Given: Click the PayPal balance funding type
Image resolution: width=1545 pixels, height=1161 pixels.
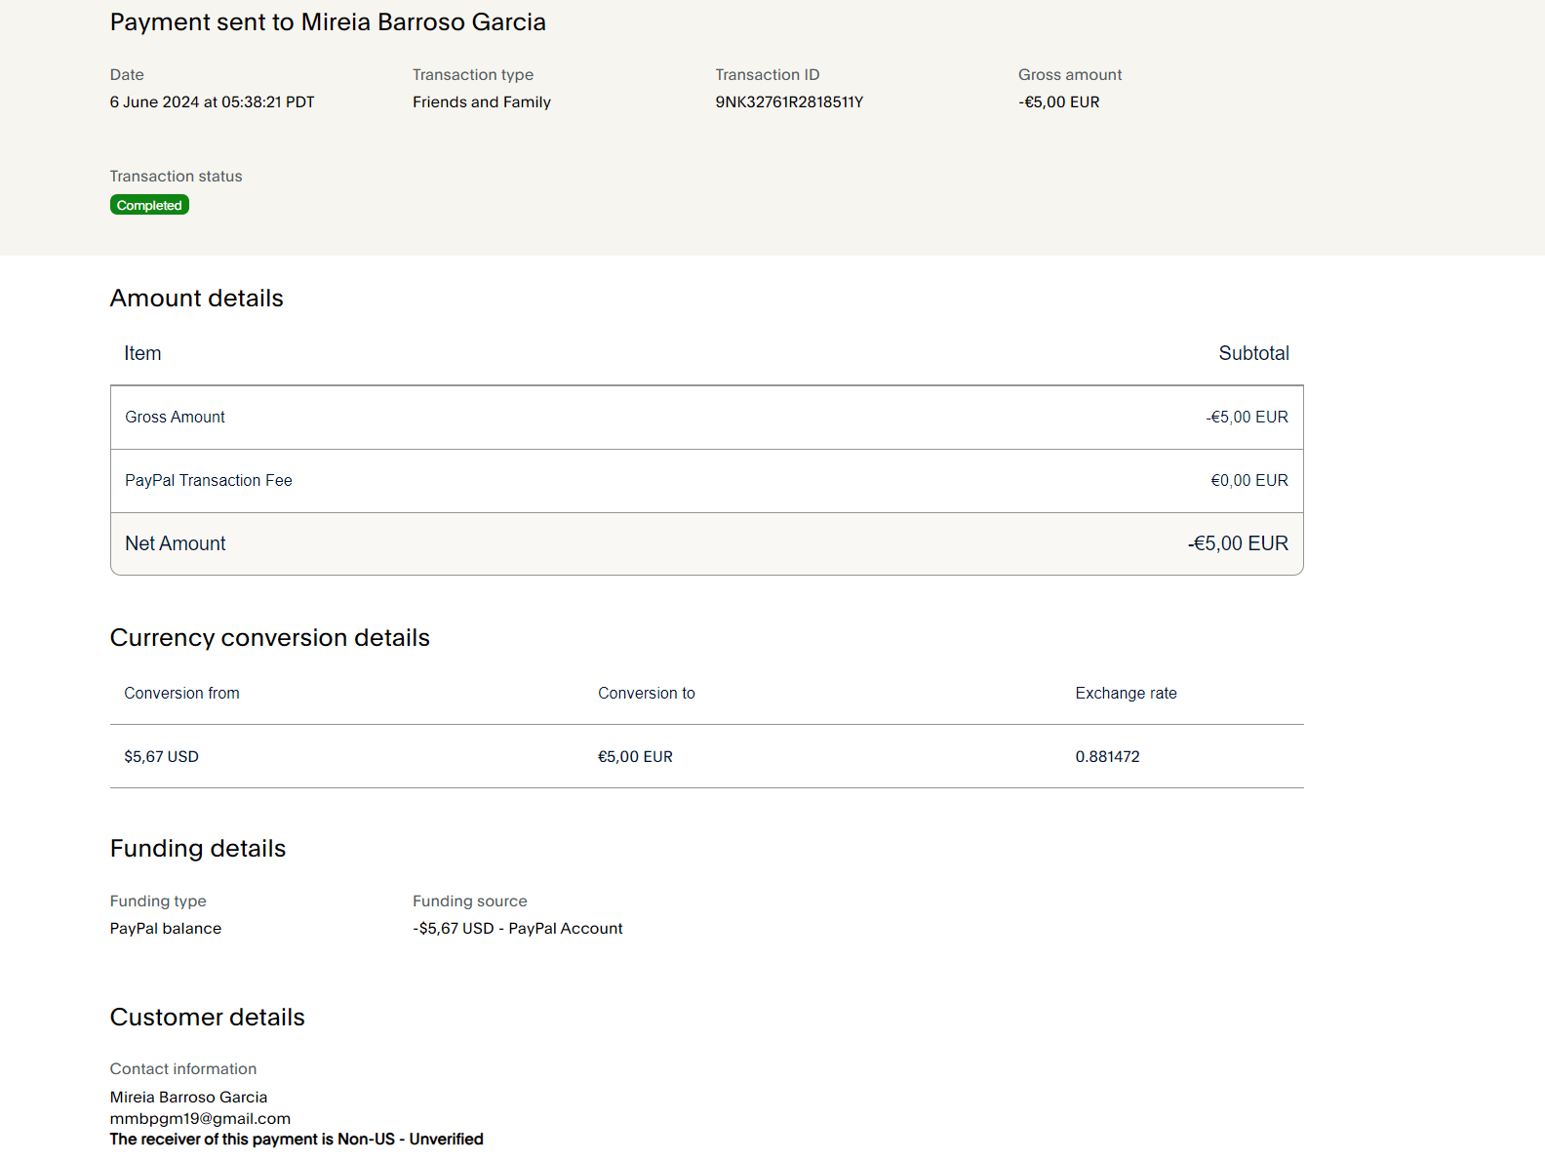Looking at the screenshot, I should click(x=165, y=928).
